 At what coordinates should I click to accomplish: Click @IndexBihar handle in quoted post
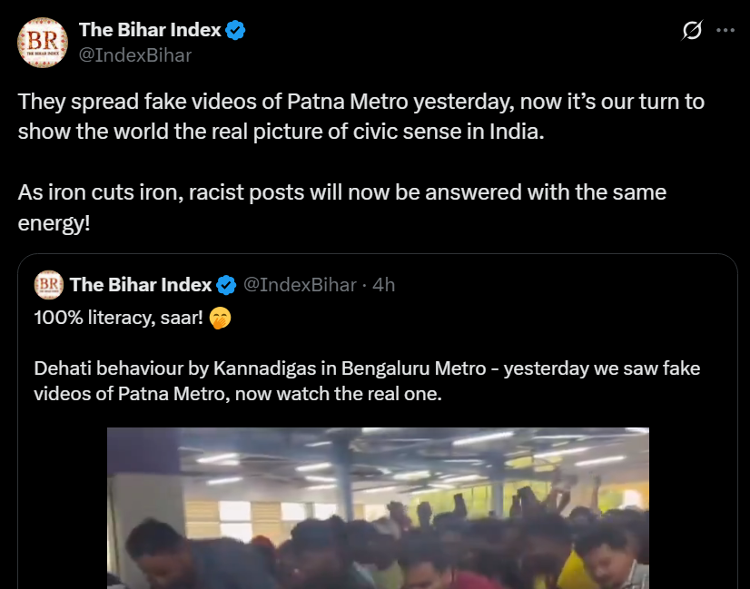[x=299, y=285]
